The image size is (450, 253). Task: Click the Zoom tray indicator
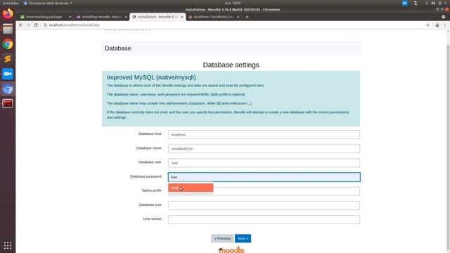click(405, 3)
